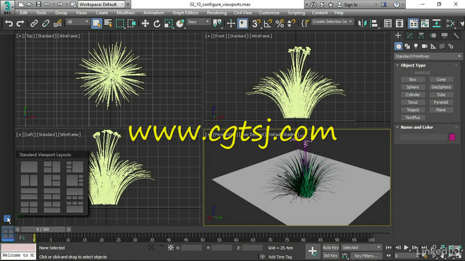Pick the Rectangular Selection Region tool
Image resolution: width=465 pixels, height=261 pixels.
click(x=120, y=23)
